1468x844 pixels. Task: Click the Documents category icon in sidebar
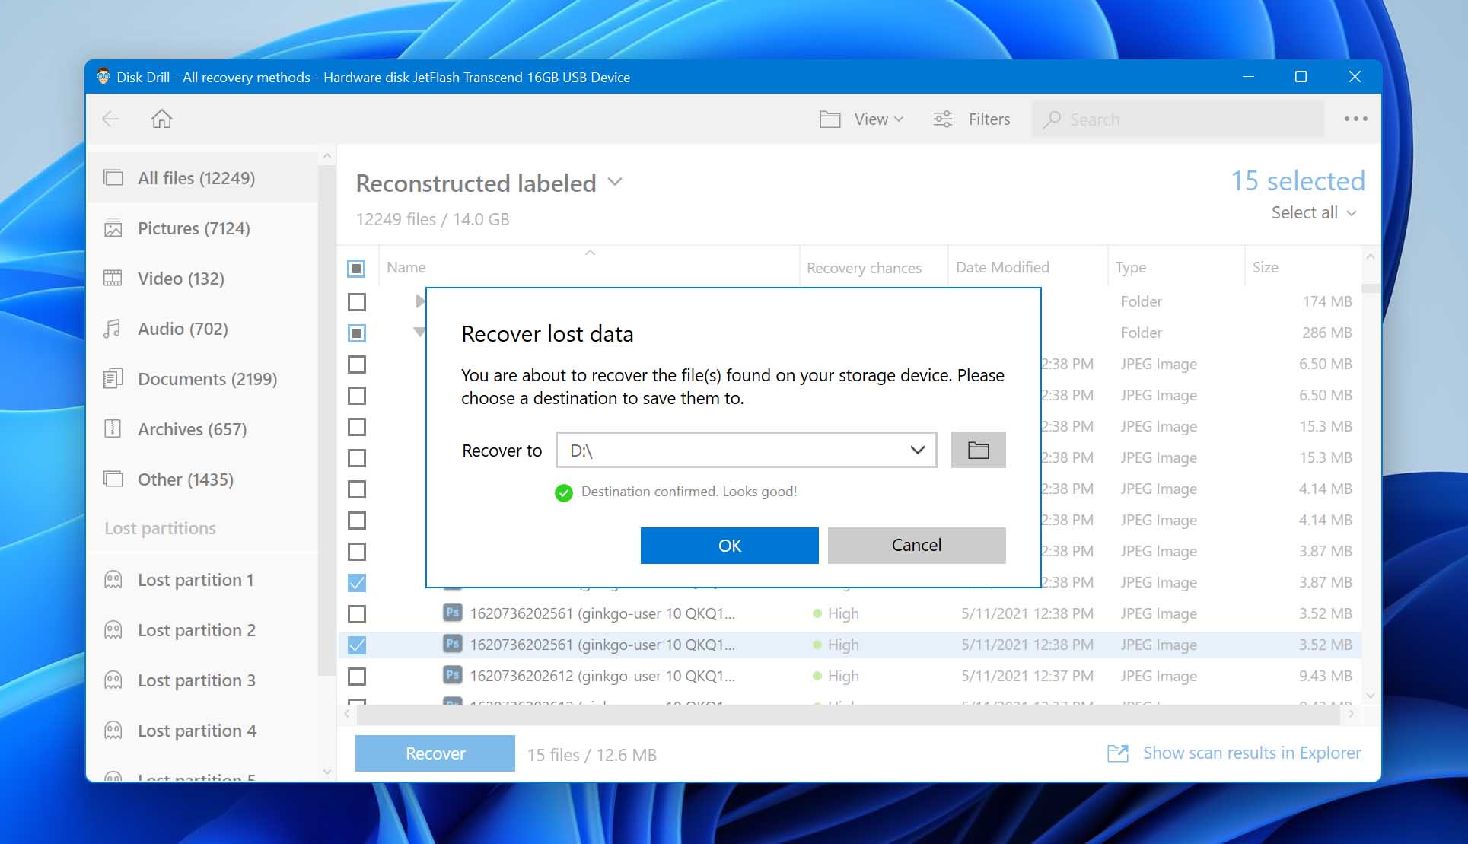(113, 377)
